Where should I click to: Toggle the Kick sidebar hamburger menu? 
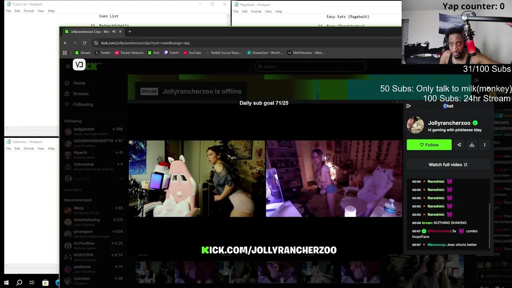[x=68, y=66]
